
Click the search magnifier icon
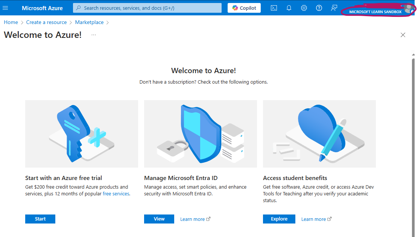(x=78, y=8)
